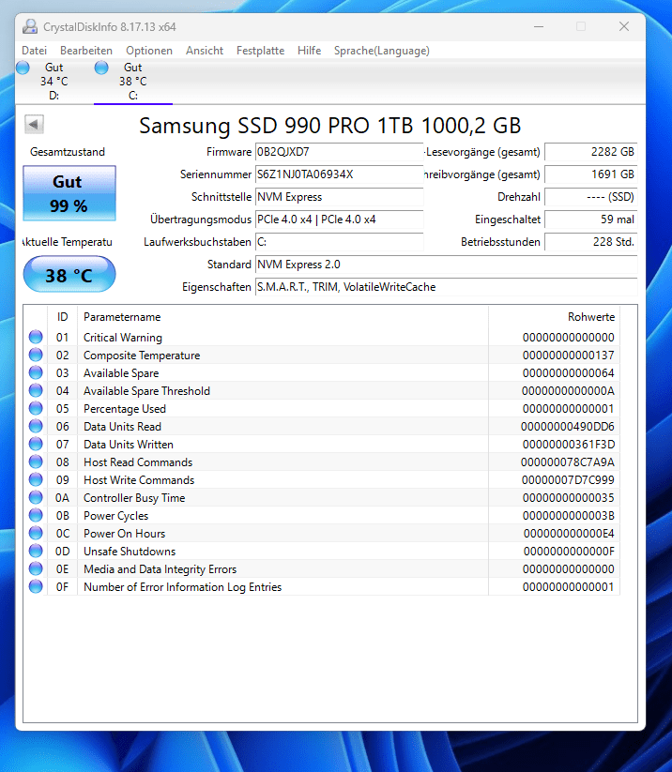Open the Bearbeiten menu
The width and height of the screenshot is (672, 772).
[x=86, y=51]
